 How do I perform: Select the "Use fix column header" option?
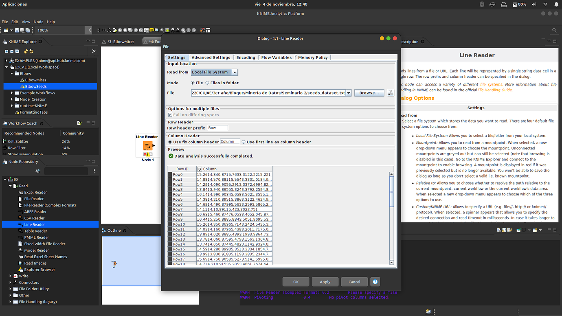point(170,142)
